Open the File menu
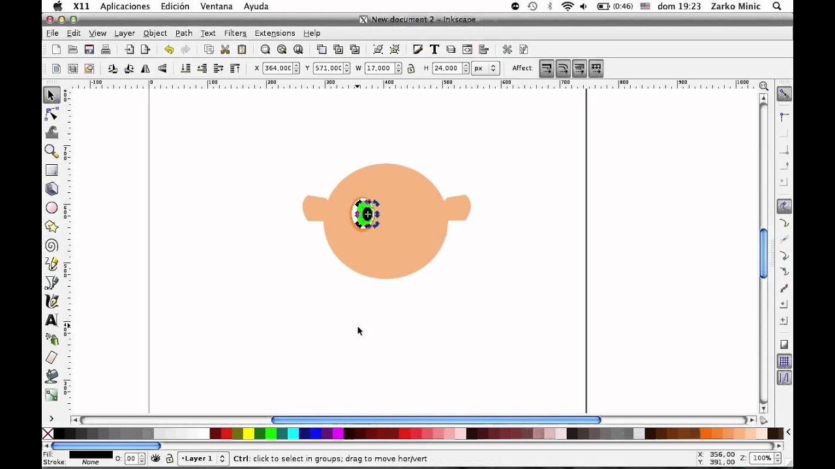The image size is (835, 469). 53,33
